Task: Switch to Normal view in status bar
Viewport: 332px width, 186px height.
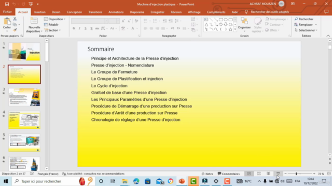Action: [x=249, y=174]
